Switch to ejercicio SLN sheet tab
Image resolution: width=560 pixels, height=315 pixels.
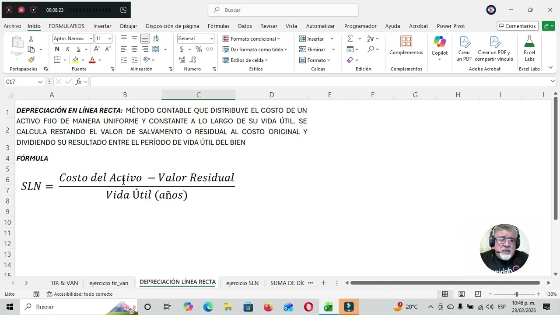coord(242,283)
